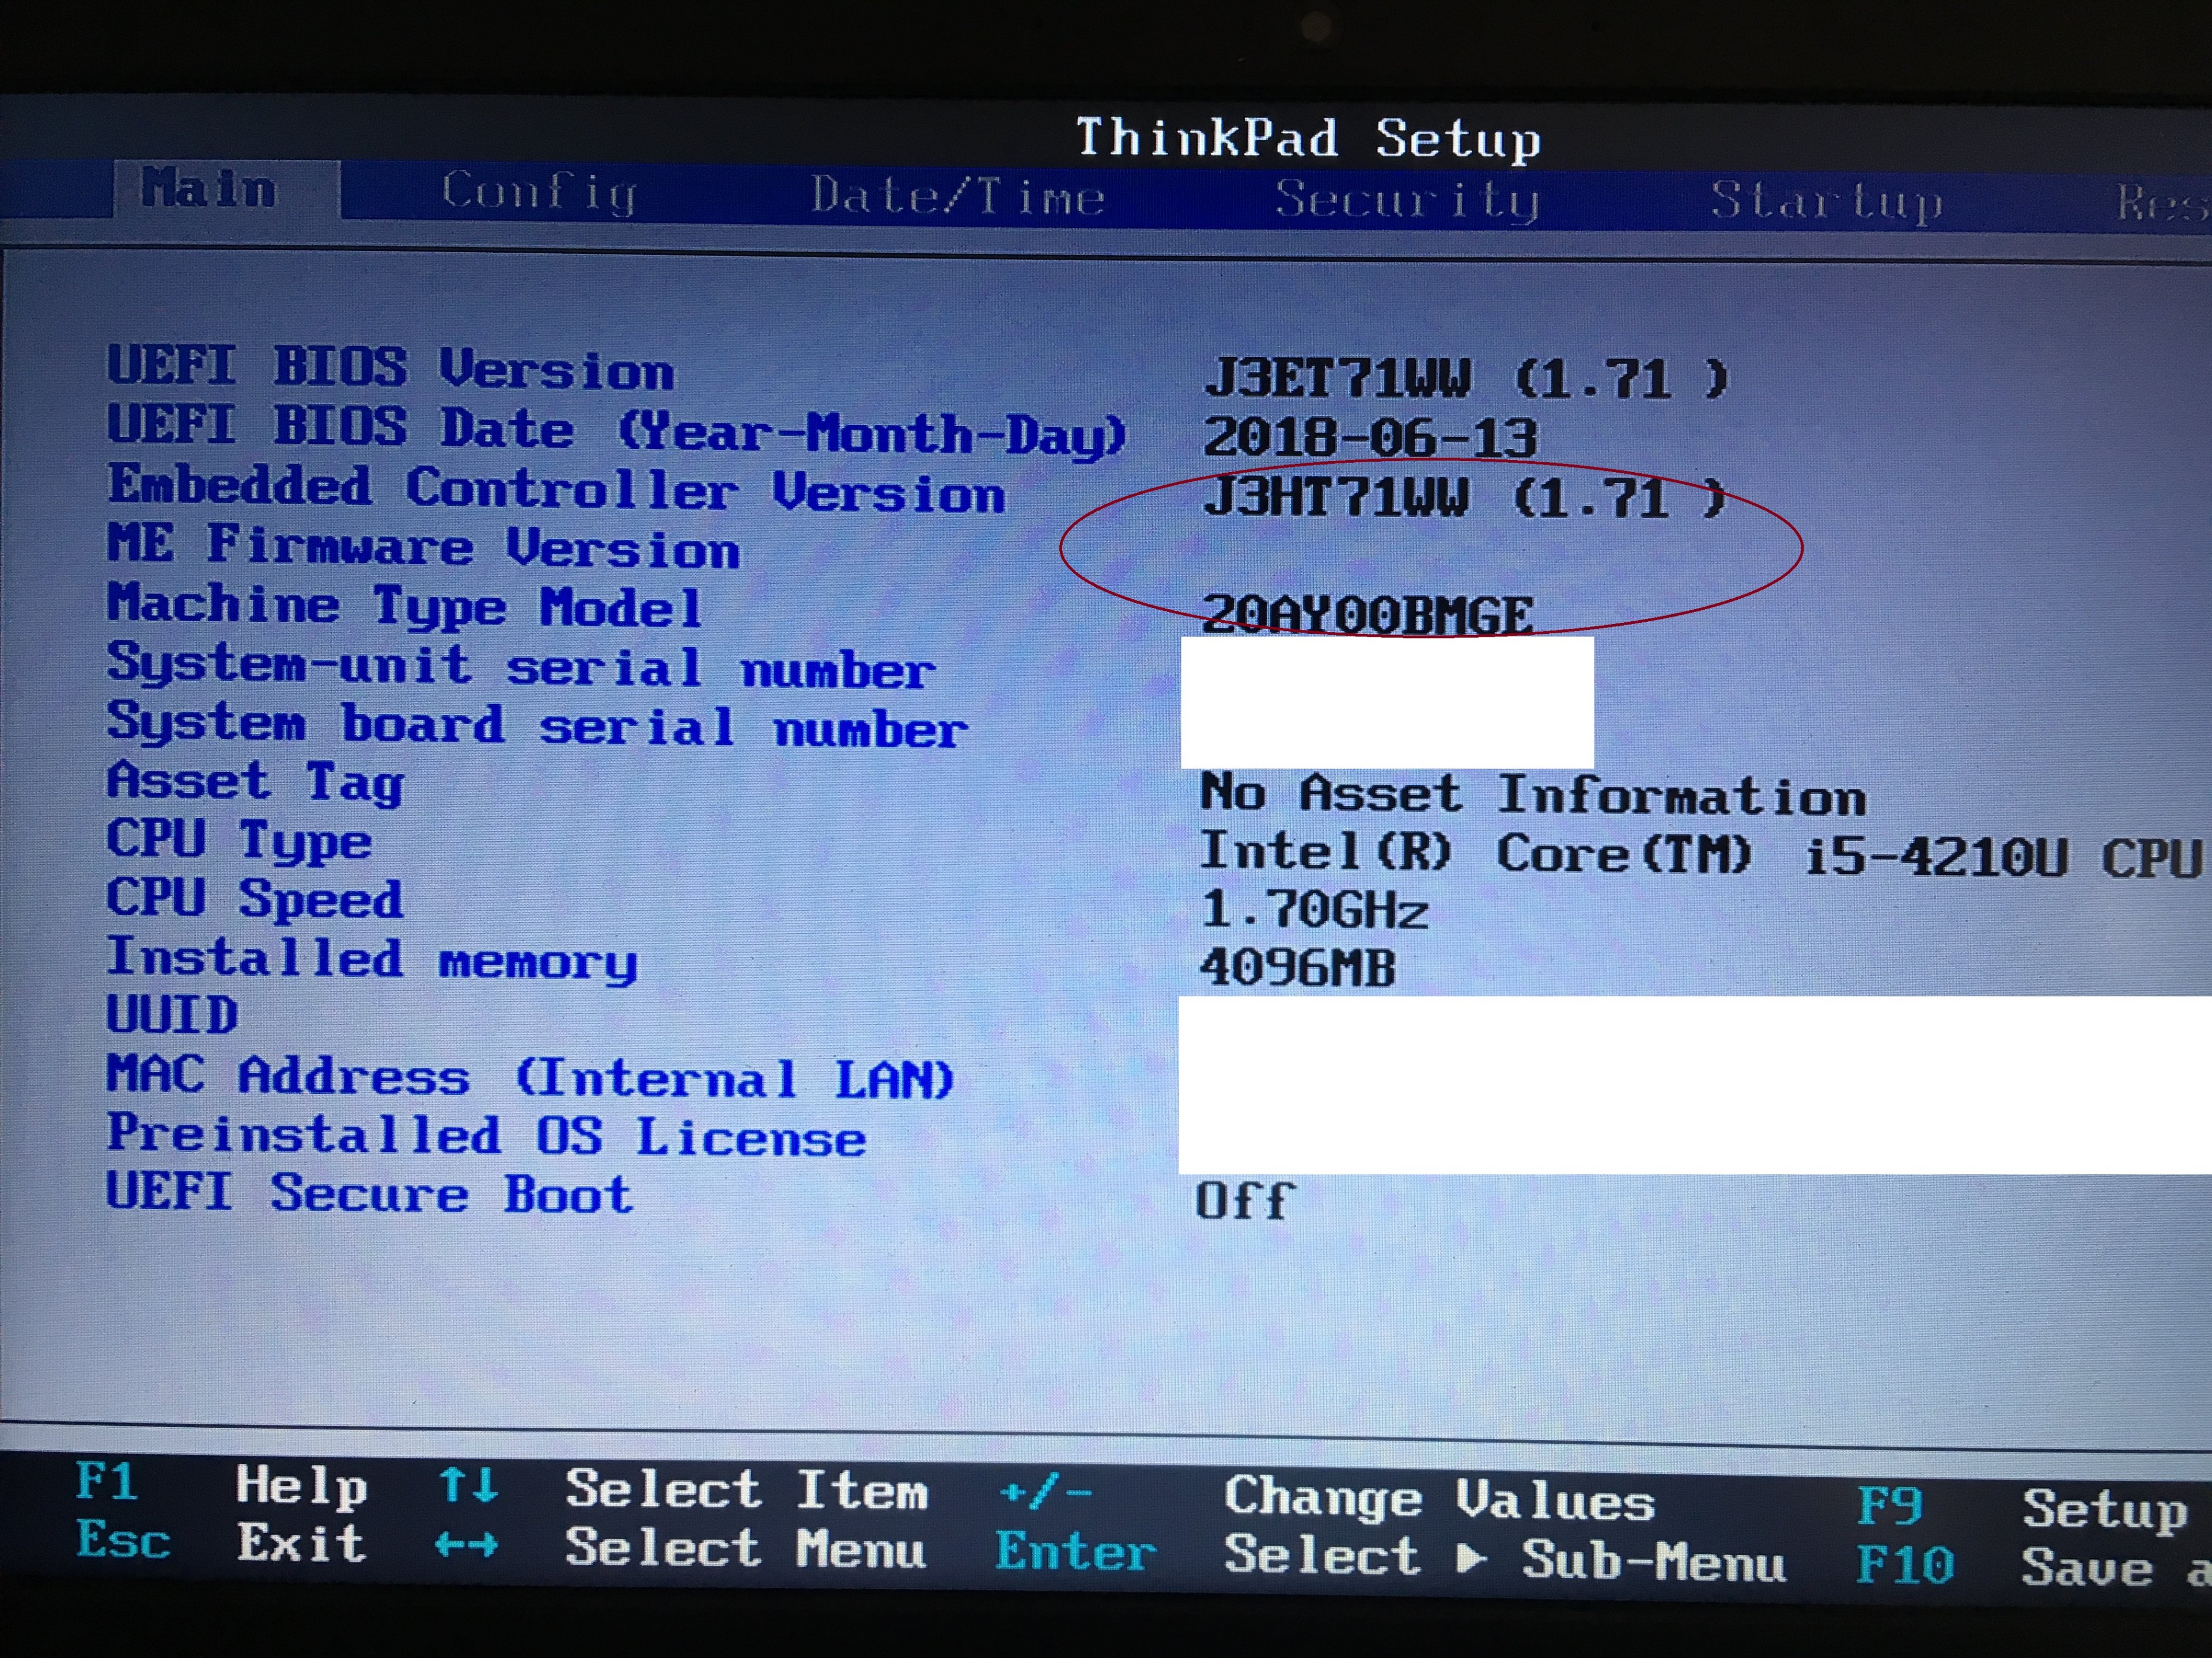2212x1658 pixels.
Task: Click the Installed memory 4096MB value
Action: pos(1297,967)
